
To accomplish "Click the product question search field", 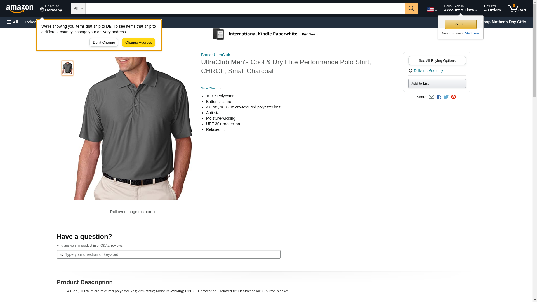I will click(x=168, y=254).
